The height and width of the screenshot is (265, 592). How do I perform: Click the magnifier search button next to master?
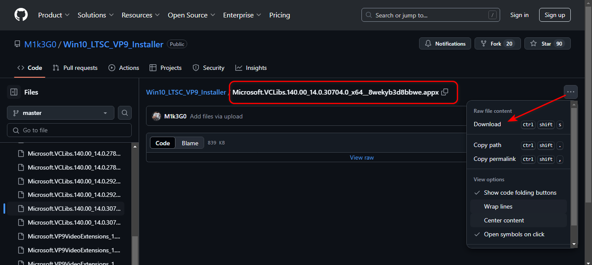point(125,113)
